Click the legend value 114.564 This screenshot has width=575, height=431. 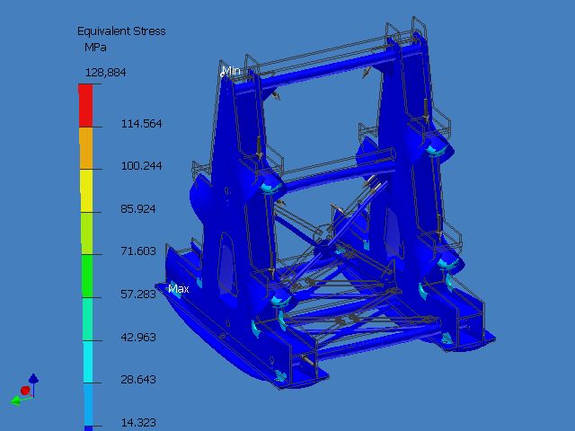142,124
